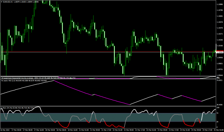The height and width of the screenshot is (132, 224).
Task: Click the Rsi indicator label in bottom panel
Action: tap(18, 108)
